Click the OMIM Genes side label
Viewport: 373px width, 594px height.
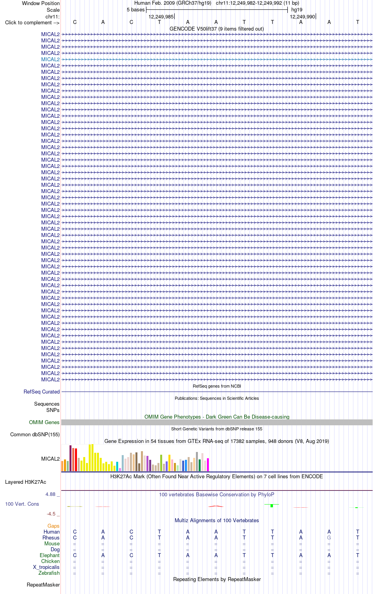point(44,422)
